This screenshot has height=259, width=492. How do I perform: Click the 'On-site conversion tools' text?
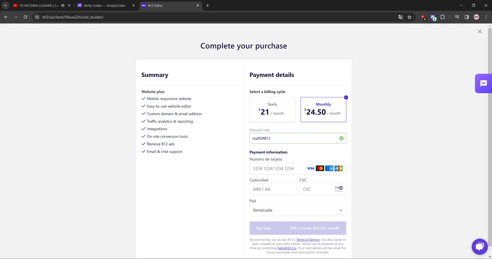pyautogui.click(x=167, y=136)
